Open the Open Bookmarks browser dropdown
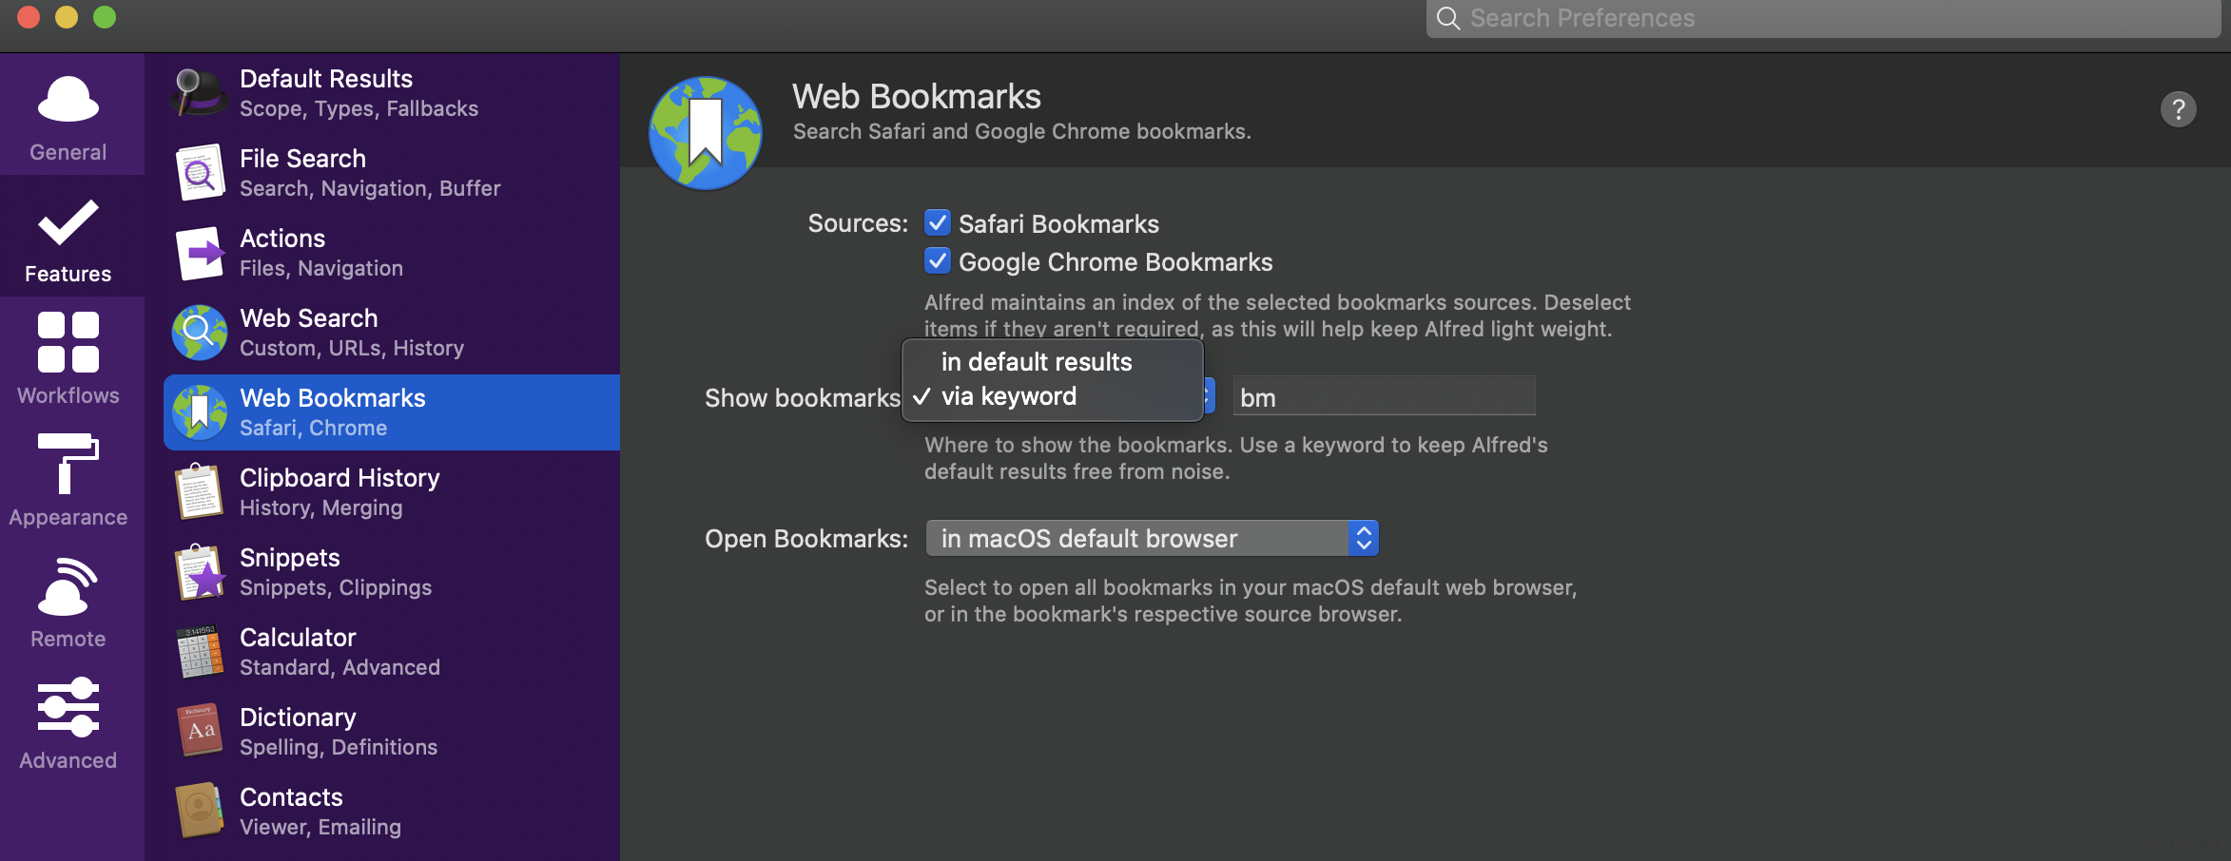This screenshot has width=2231, height=861. coord(1152,539)
